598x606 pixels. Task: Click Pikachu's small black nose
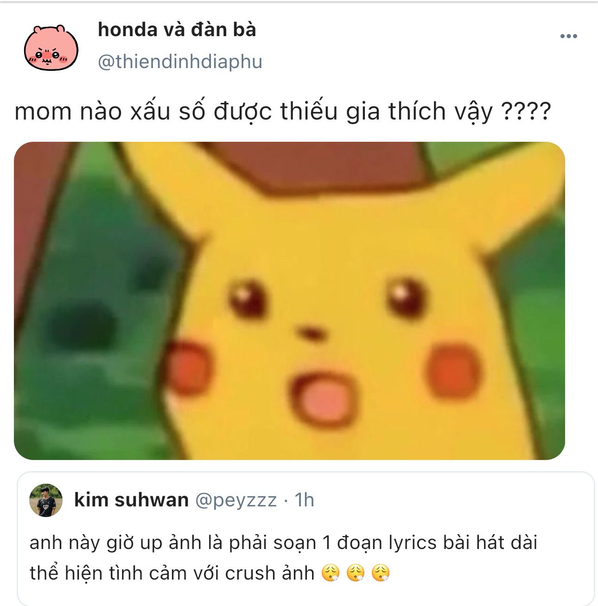point(312,332)
